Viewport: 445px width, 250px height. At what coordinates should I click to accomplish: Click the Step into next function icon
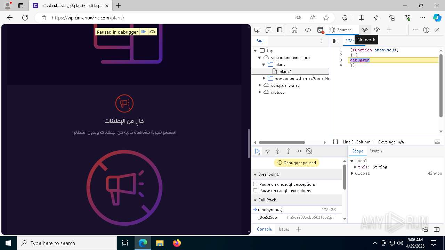278,151
